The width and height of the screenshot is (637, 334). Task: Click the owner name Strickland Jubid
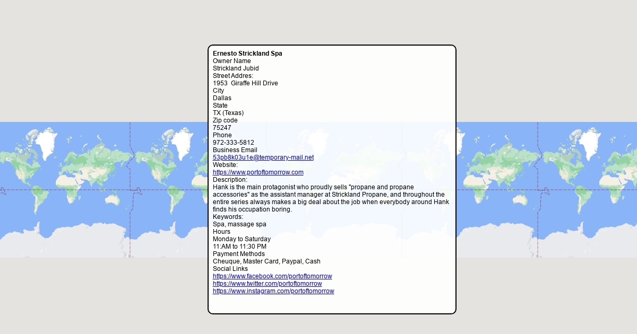coord(236,68)
